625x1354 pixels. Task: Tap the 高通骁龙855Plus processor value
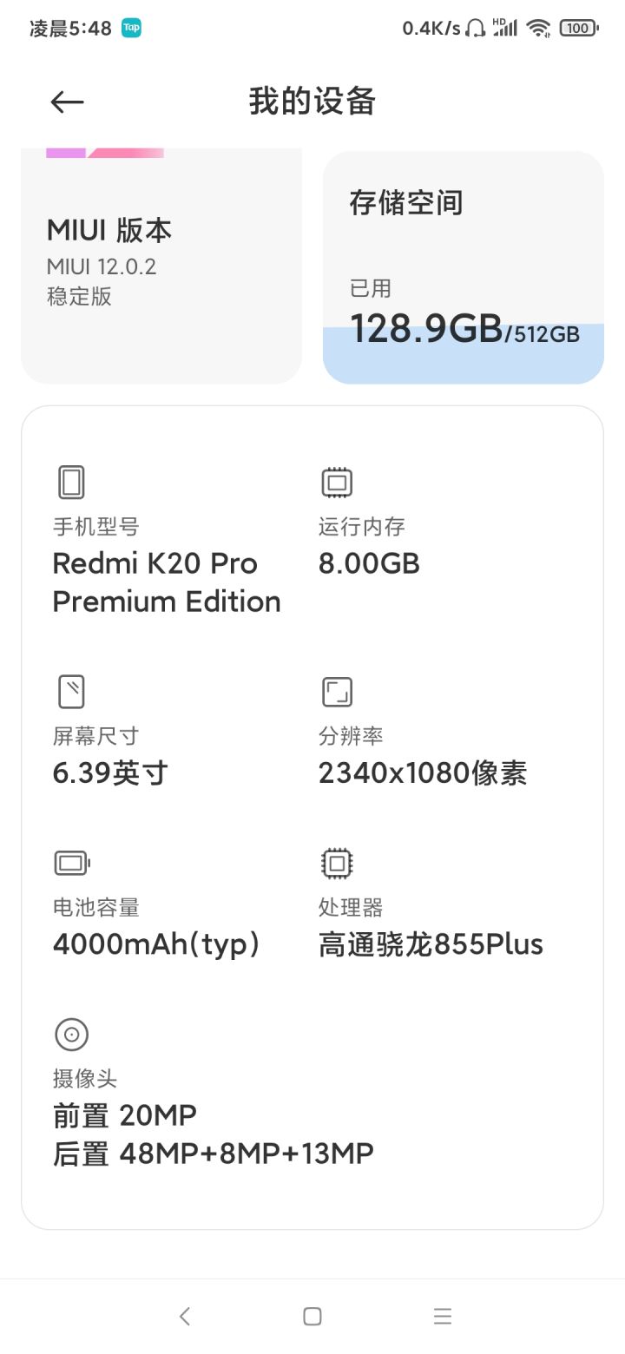(431, 944)
